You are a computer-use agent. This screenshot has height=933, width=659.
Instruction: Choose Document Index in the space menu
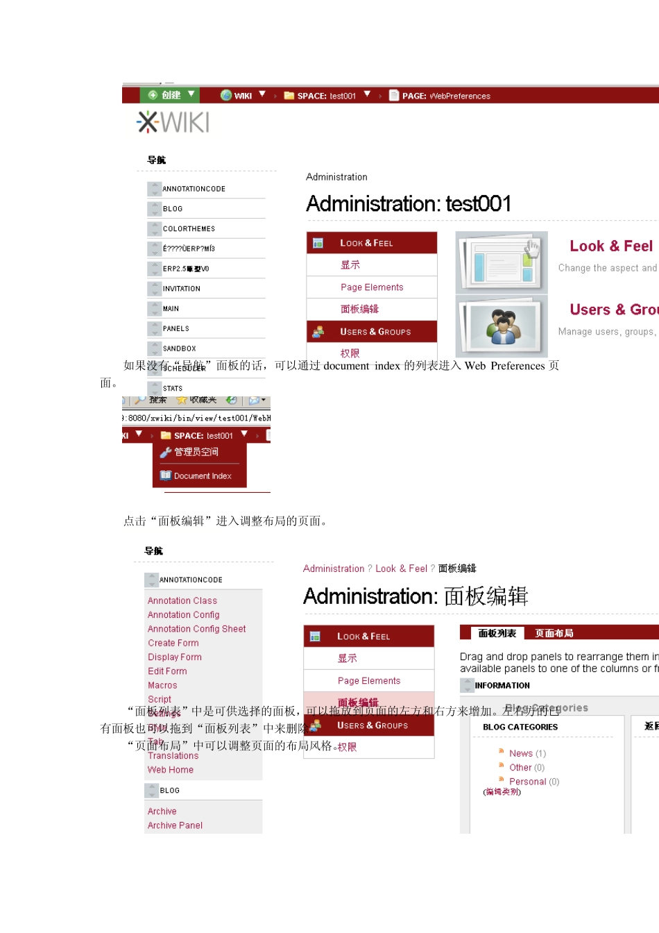click(x=203, y=476)
